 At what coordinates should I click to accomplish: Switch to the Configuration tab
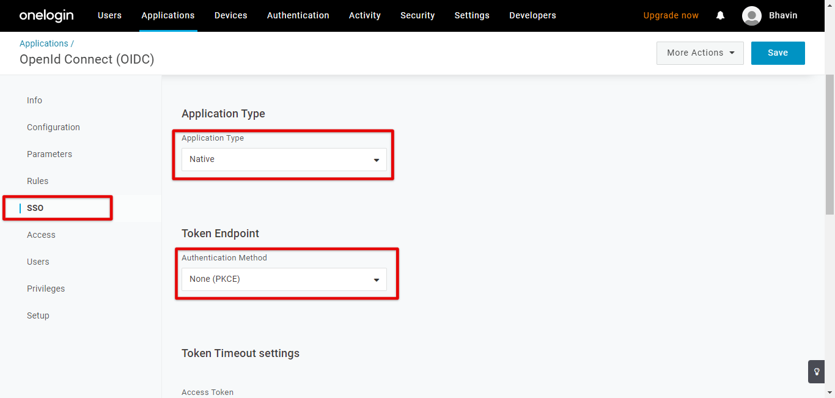(x=53, y=127)
